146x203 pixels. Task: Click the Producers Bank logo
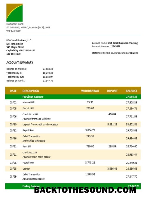point(15,13)
